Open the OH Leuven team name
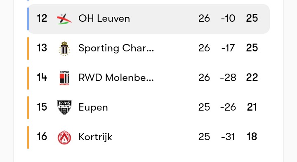Screen dimensions: 297x162 [104, 19]
